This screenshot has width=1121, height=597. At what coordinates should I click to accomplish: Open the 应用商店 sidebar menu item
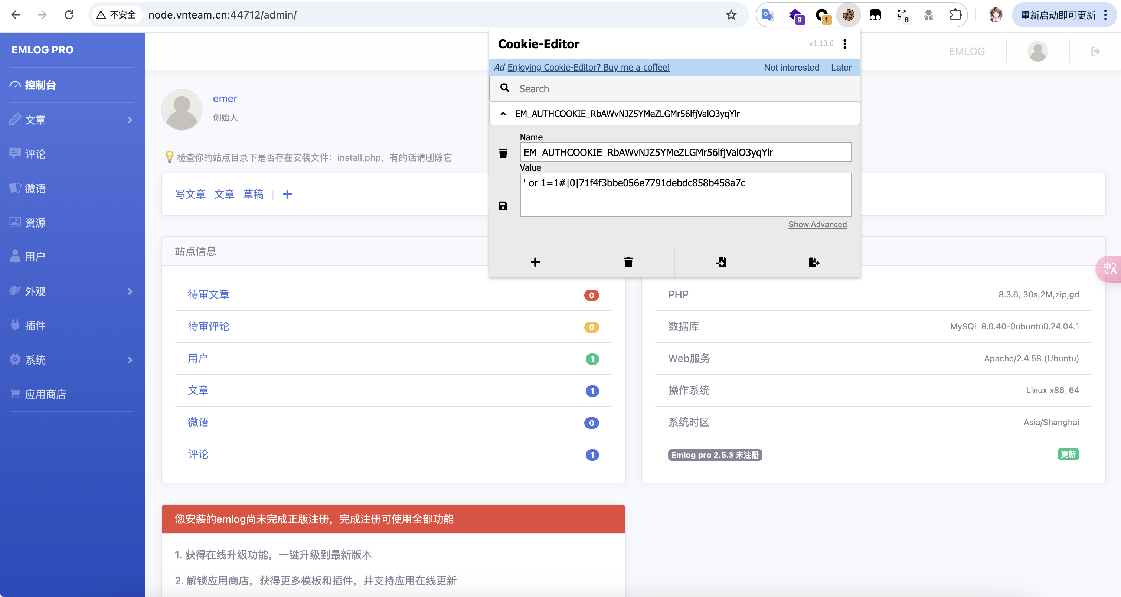(45, 394)
